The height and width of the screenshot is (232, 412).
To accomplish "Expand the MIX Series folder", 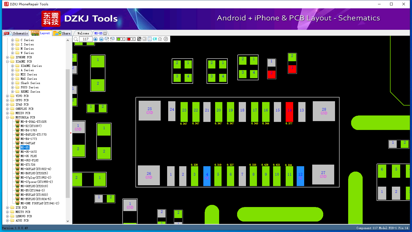I will click(12, 74).
